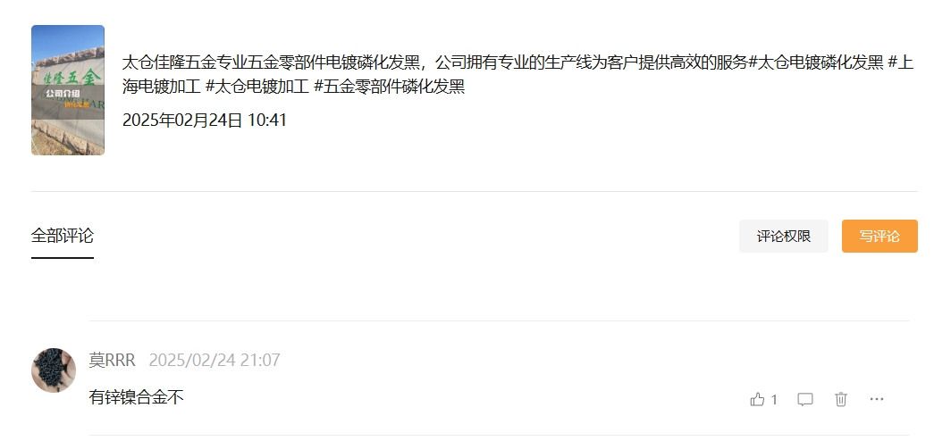Click the like count number 1

(x=774, y=399)
